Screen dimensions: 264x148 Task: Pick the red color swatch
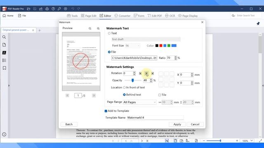[161, 46]
